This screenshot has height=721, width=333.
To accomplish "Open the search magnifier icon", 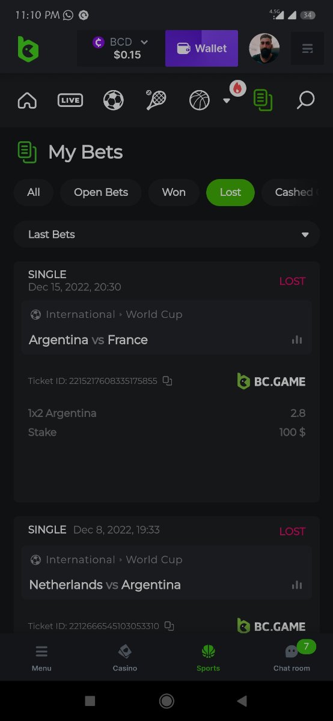I will point(305,100).
